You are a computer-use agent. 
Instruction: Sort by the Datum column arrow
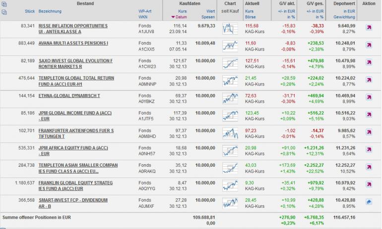[174, 17]
